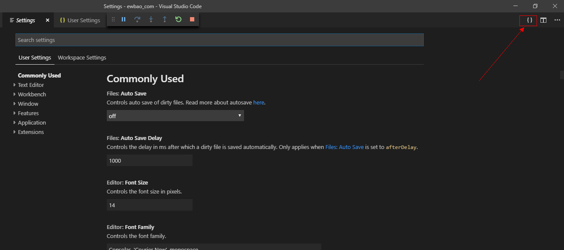Expand the Extensions settings category
This screenshot has width=564, height=250.
31,132
